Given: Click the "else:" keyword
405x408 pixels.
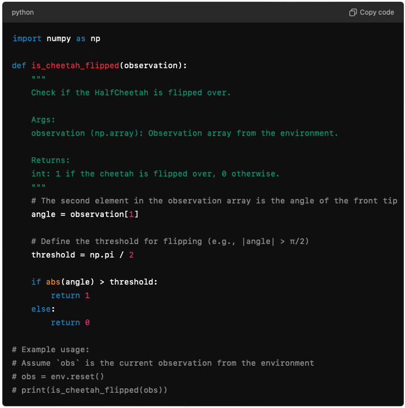Looking at the screenshot, I should 43,309.
